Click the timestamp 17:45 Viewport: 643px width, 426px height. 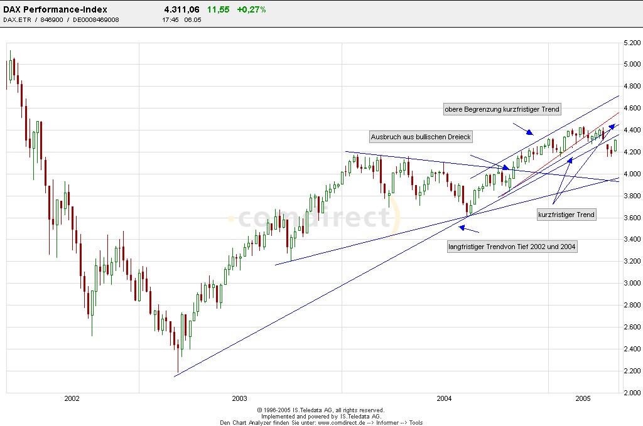pos(170,19)
